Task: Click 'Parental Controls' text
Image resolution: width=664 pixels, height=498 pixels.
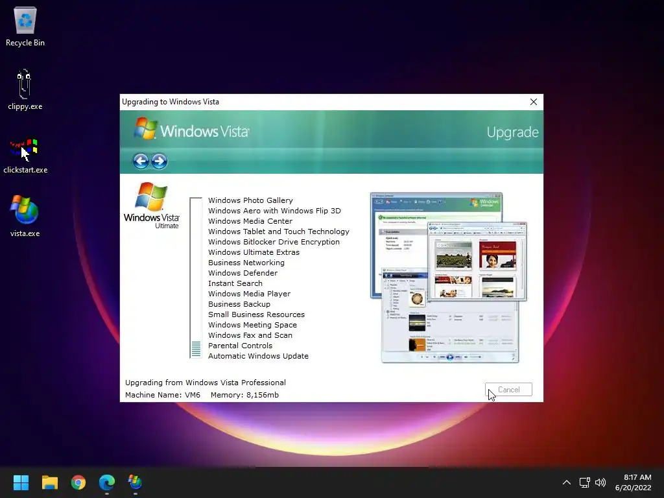Action: coord(240,346)
